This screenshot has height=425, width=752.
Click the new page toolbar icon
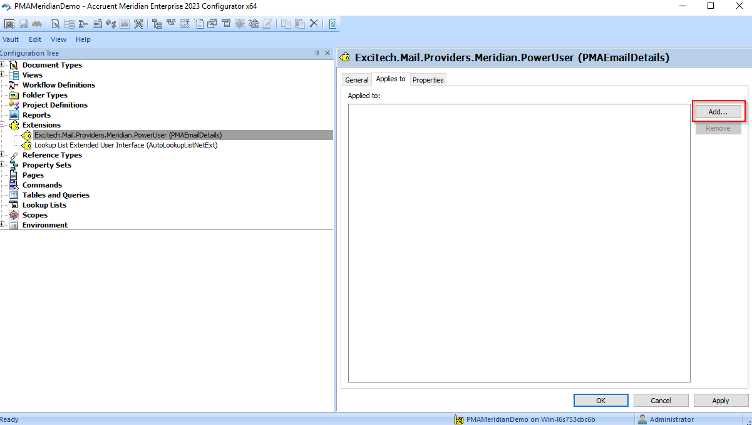pyautogui.click(x=199, y=24)
